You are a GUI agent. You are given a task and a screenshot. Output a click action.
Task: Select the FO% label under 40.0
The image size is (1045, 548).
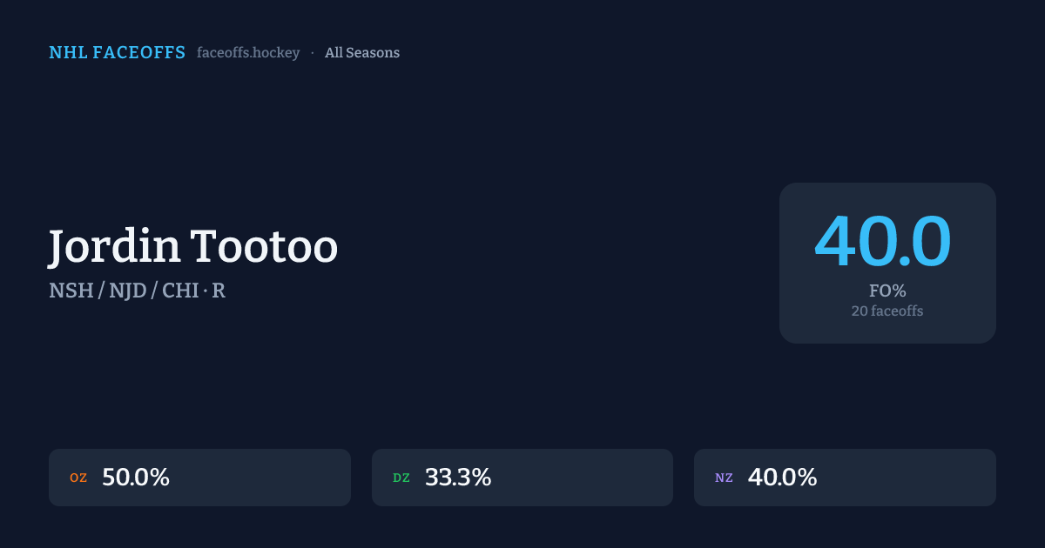point(887,291)
